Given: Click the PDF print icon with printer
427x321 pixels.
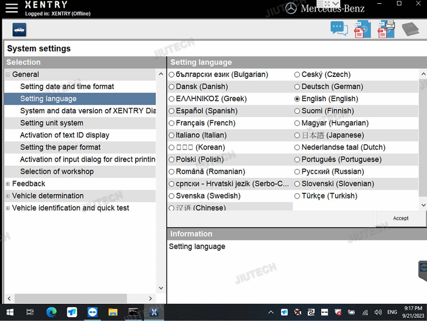Looking at the screenshot, I should point(386,29).
